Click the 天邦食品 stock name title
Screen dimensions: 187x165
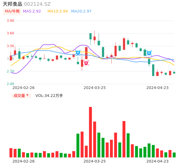tap(12, 4)
